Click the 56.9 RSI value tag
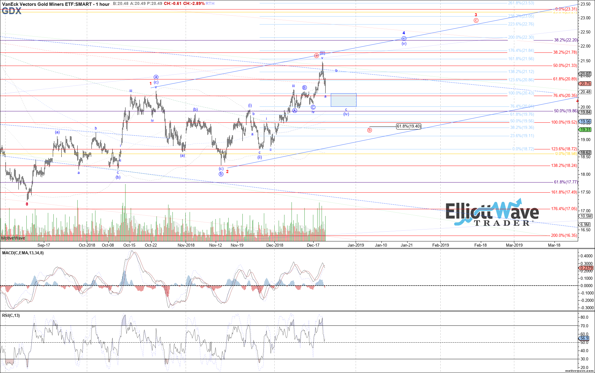This screenshot has width=595, height=373. (584, 338)
